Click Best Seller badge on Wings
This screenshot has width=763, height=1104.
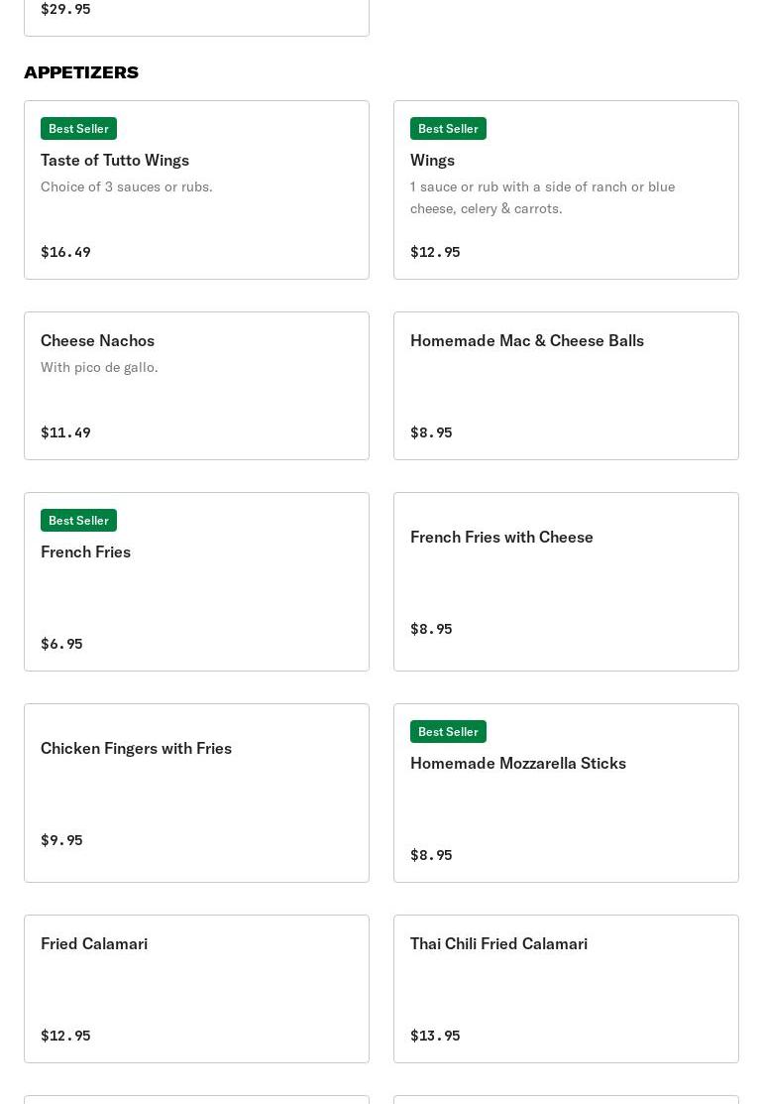tap(448, 128)
